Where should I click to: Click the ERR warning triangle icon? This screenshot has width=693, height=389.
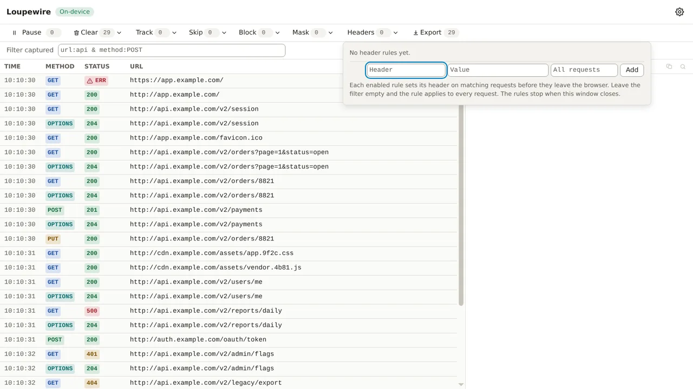pyautogui.click(x=90, y=81)
